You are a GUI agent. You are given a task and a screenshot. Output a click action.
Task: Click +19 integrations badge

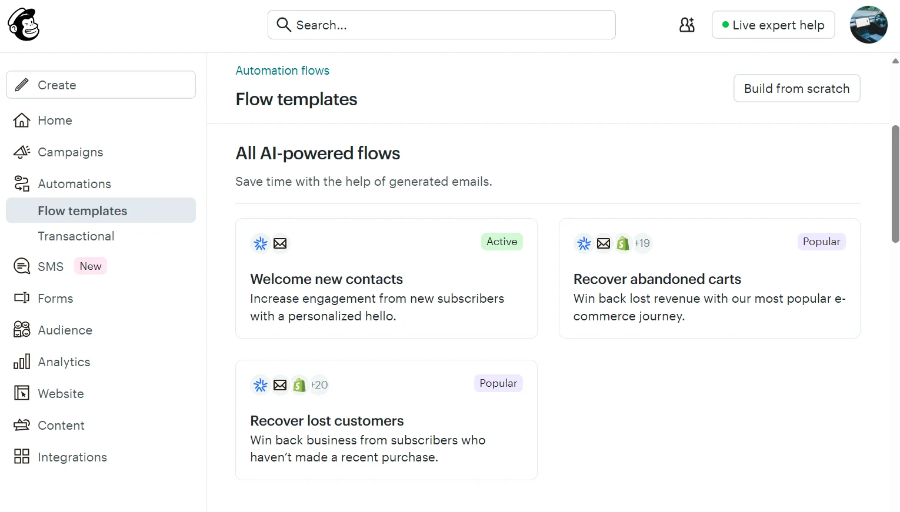point(642,243)
